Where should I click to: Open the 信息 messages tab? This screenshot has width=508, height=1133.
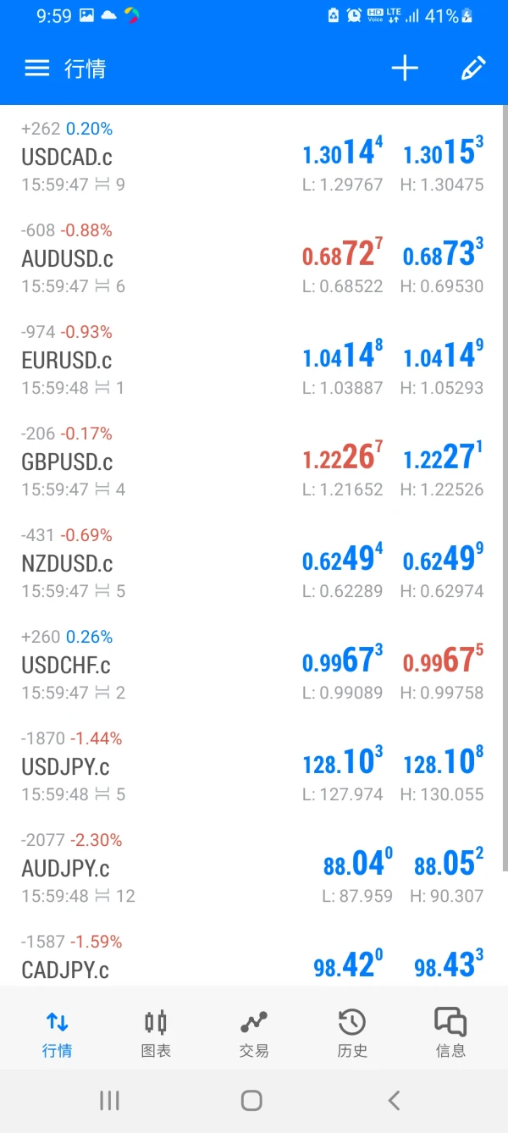[450, 1034]
